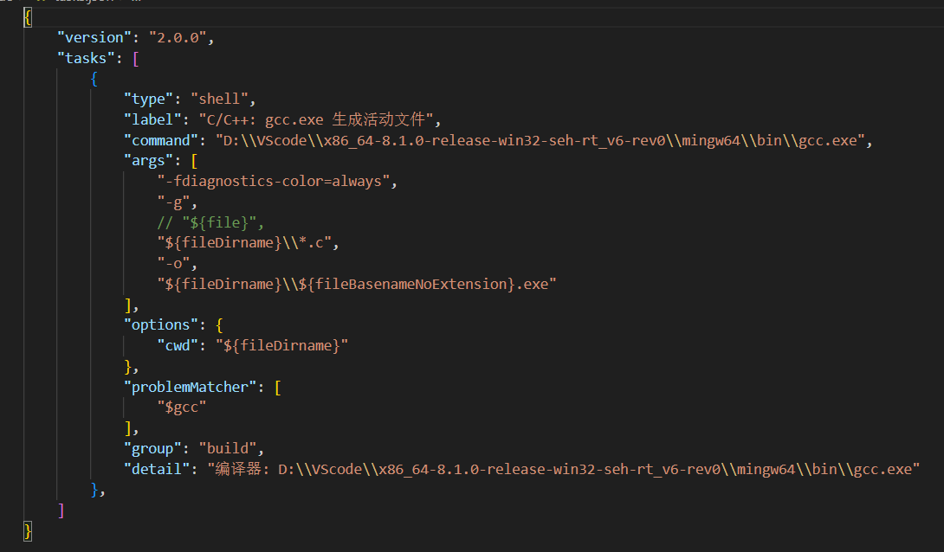Click the opening brace after "options"
Viewport: 944px width, 552px height.
tap(219, 325)
